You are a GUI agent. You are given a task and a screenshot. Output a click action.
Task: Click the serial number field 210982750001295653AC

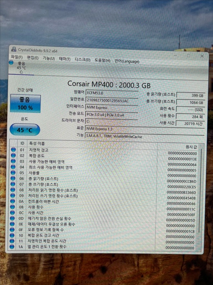[x=112, y=100]
